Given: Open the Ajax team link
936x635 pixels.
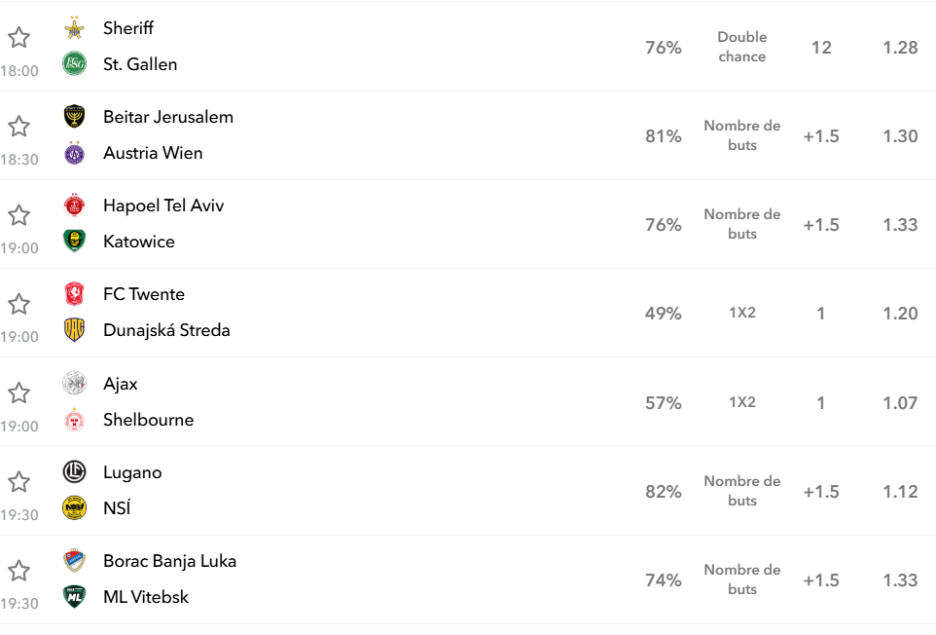Looking at the screenshot, I should pyautogui.click(x=120, y=384).
